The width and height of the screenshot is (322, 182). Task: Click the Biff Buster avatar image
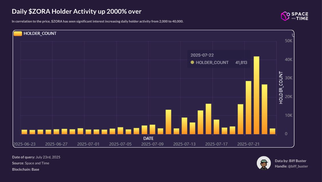[264, 163]
